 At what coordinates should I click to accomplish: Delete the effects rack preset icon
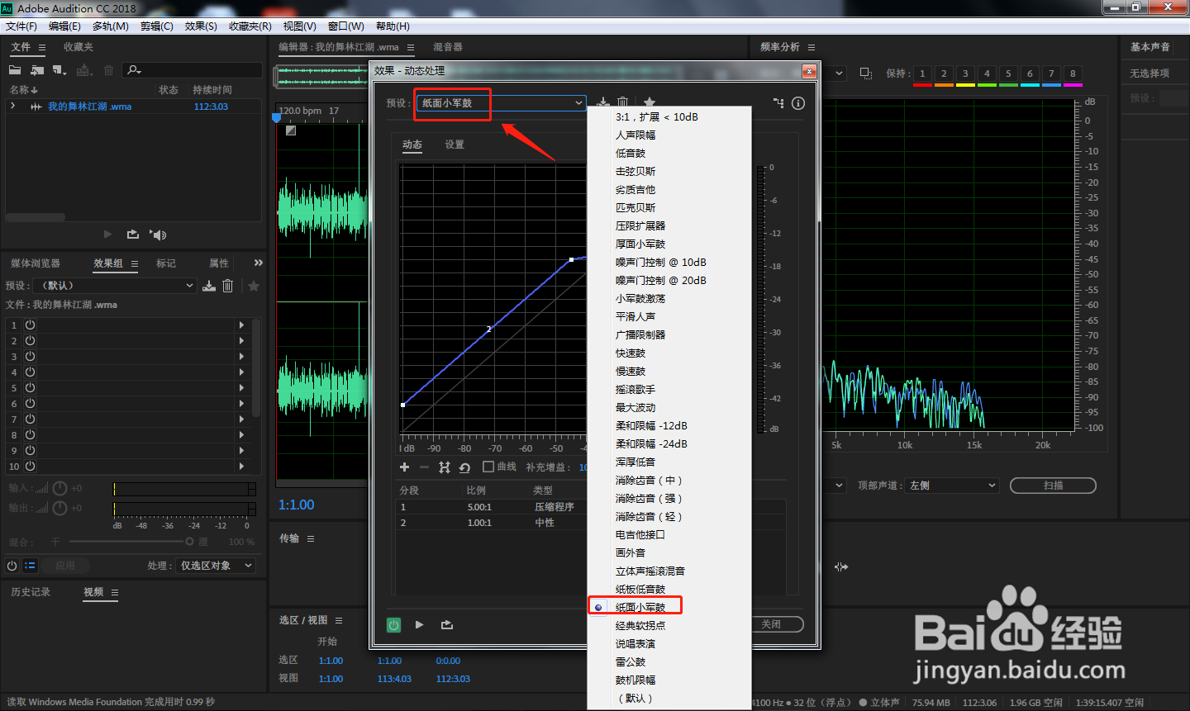click(228, 286)
